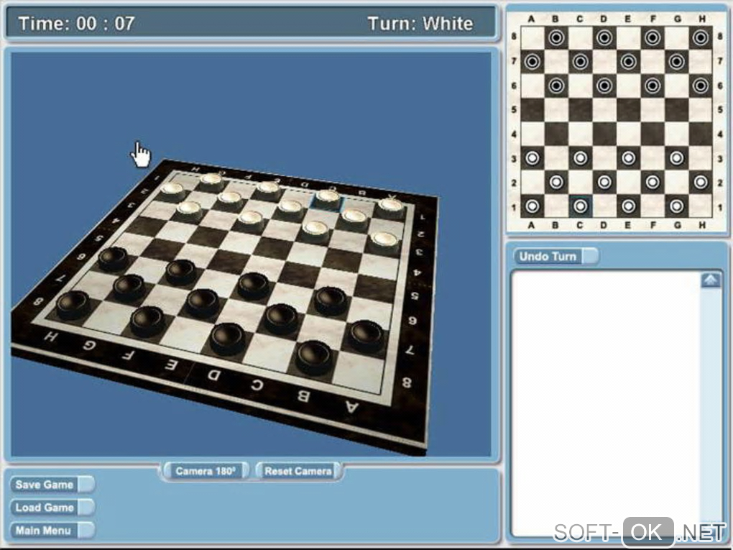This screenshot has width=733, height=550.
Task: Click black checker D8 on 3D board
Action: pos(227,338)
